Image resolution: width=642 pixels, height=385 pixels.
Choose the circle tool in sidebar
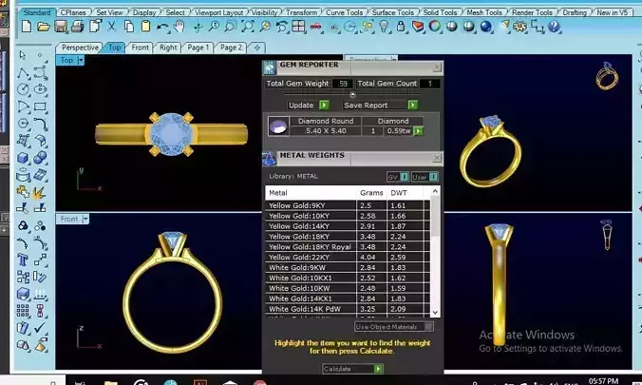click(24, 89)
